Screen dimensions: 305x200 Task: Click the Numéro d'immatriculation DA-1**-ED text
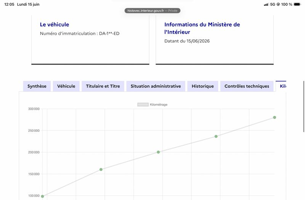click(x=80, y=34)
